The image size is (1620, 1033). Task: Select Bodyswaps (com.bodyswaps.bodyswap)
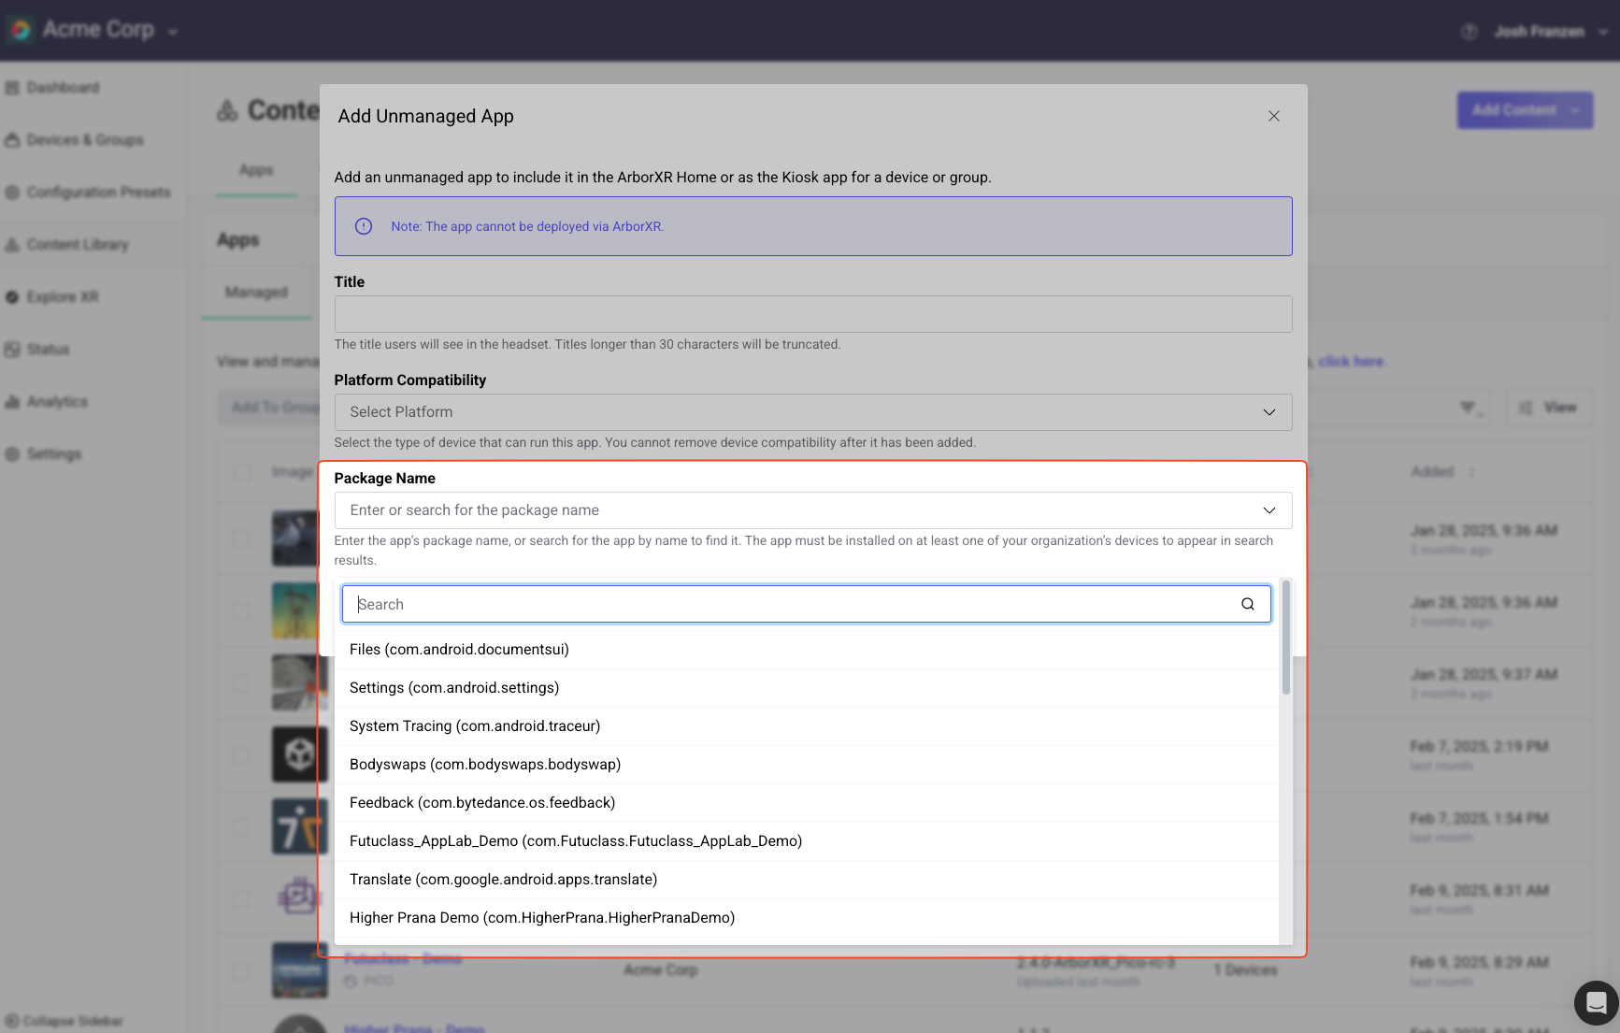point(806,765)
